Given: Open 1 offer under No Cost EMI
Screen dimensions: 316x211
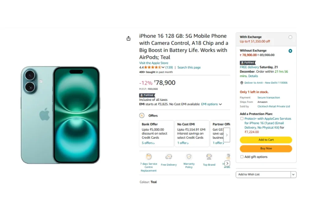Looking at the screenshot, I should [x=183, y=143].
